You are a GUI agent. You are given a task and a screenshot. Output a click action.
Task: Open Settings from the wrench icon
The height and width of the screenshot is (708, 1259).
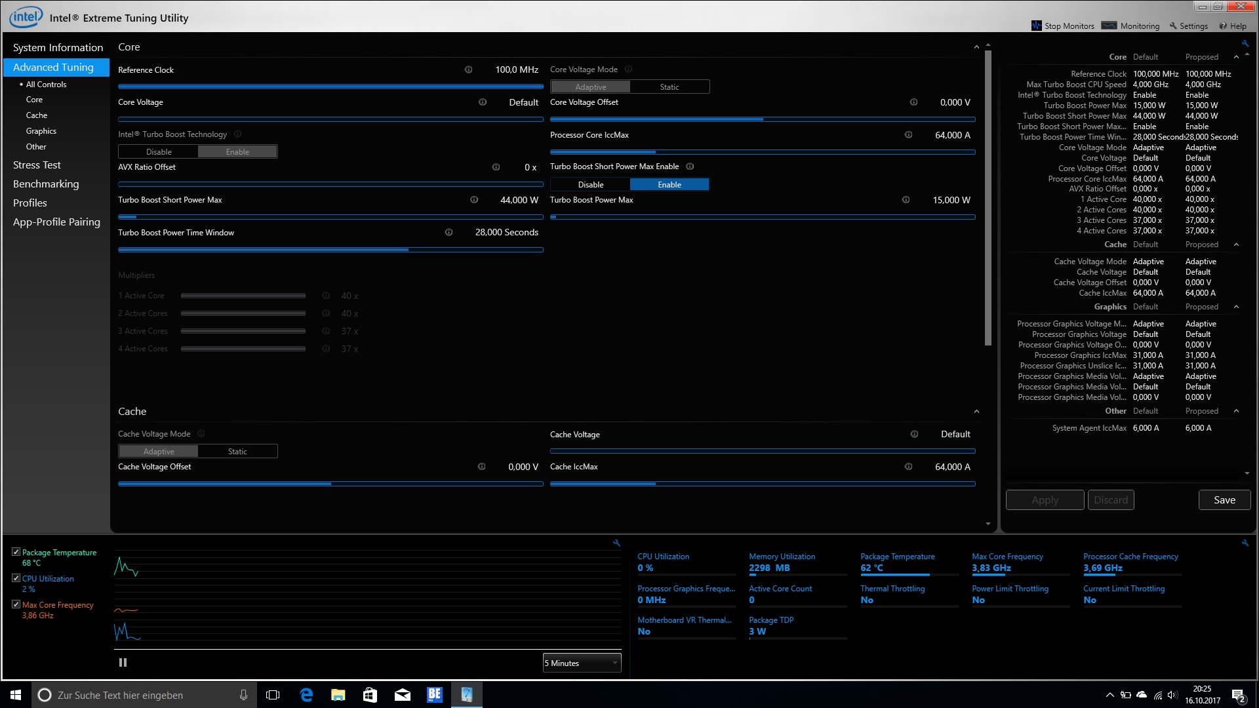click(1173, 26)
